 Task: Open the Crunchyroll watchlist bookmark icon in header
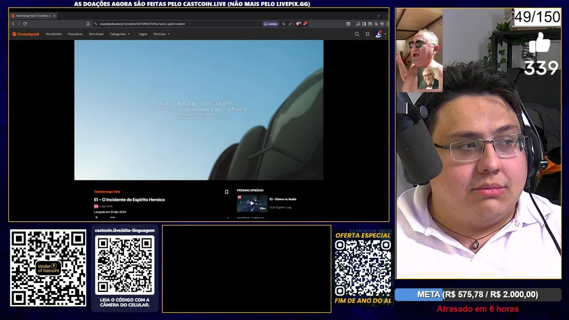coord(367,34)
